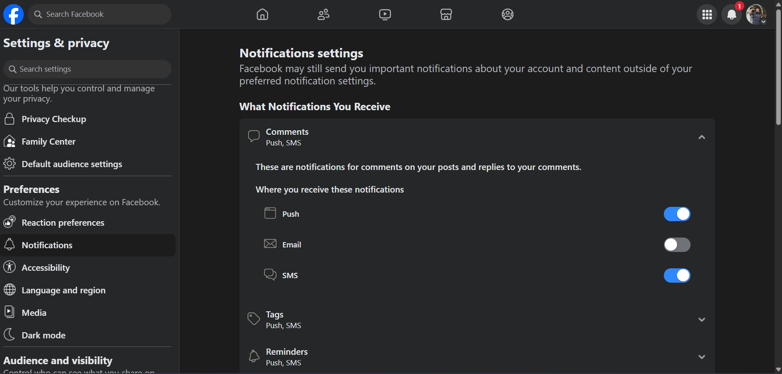
Task: Click the Language and region globe icon
Action: coord(9,290)
